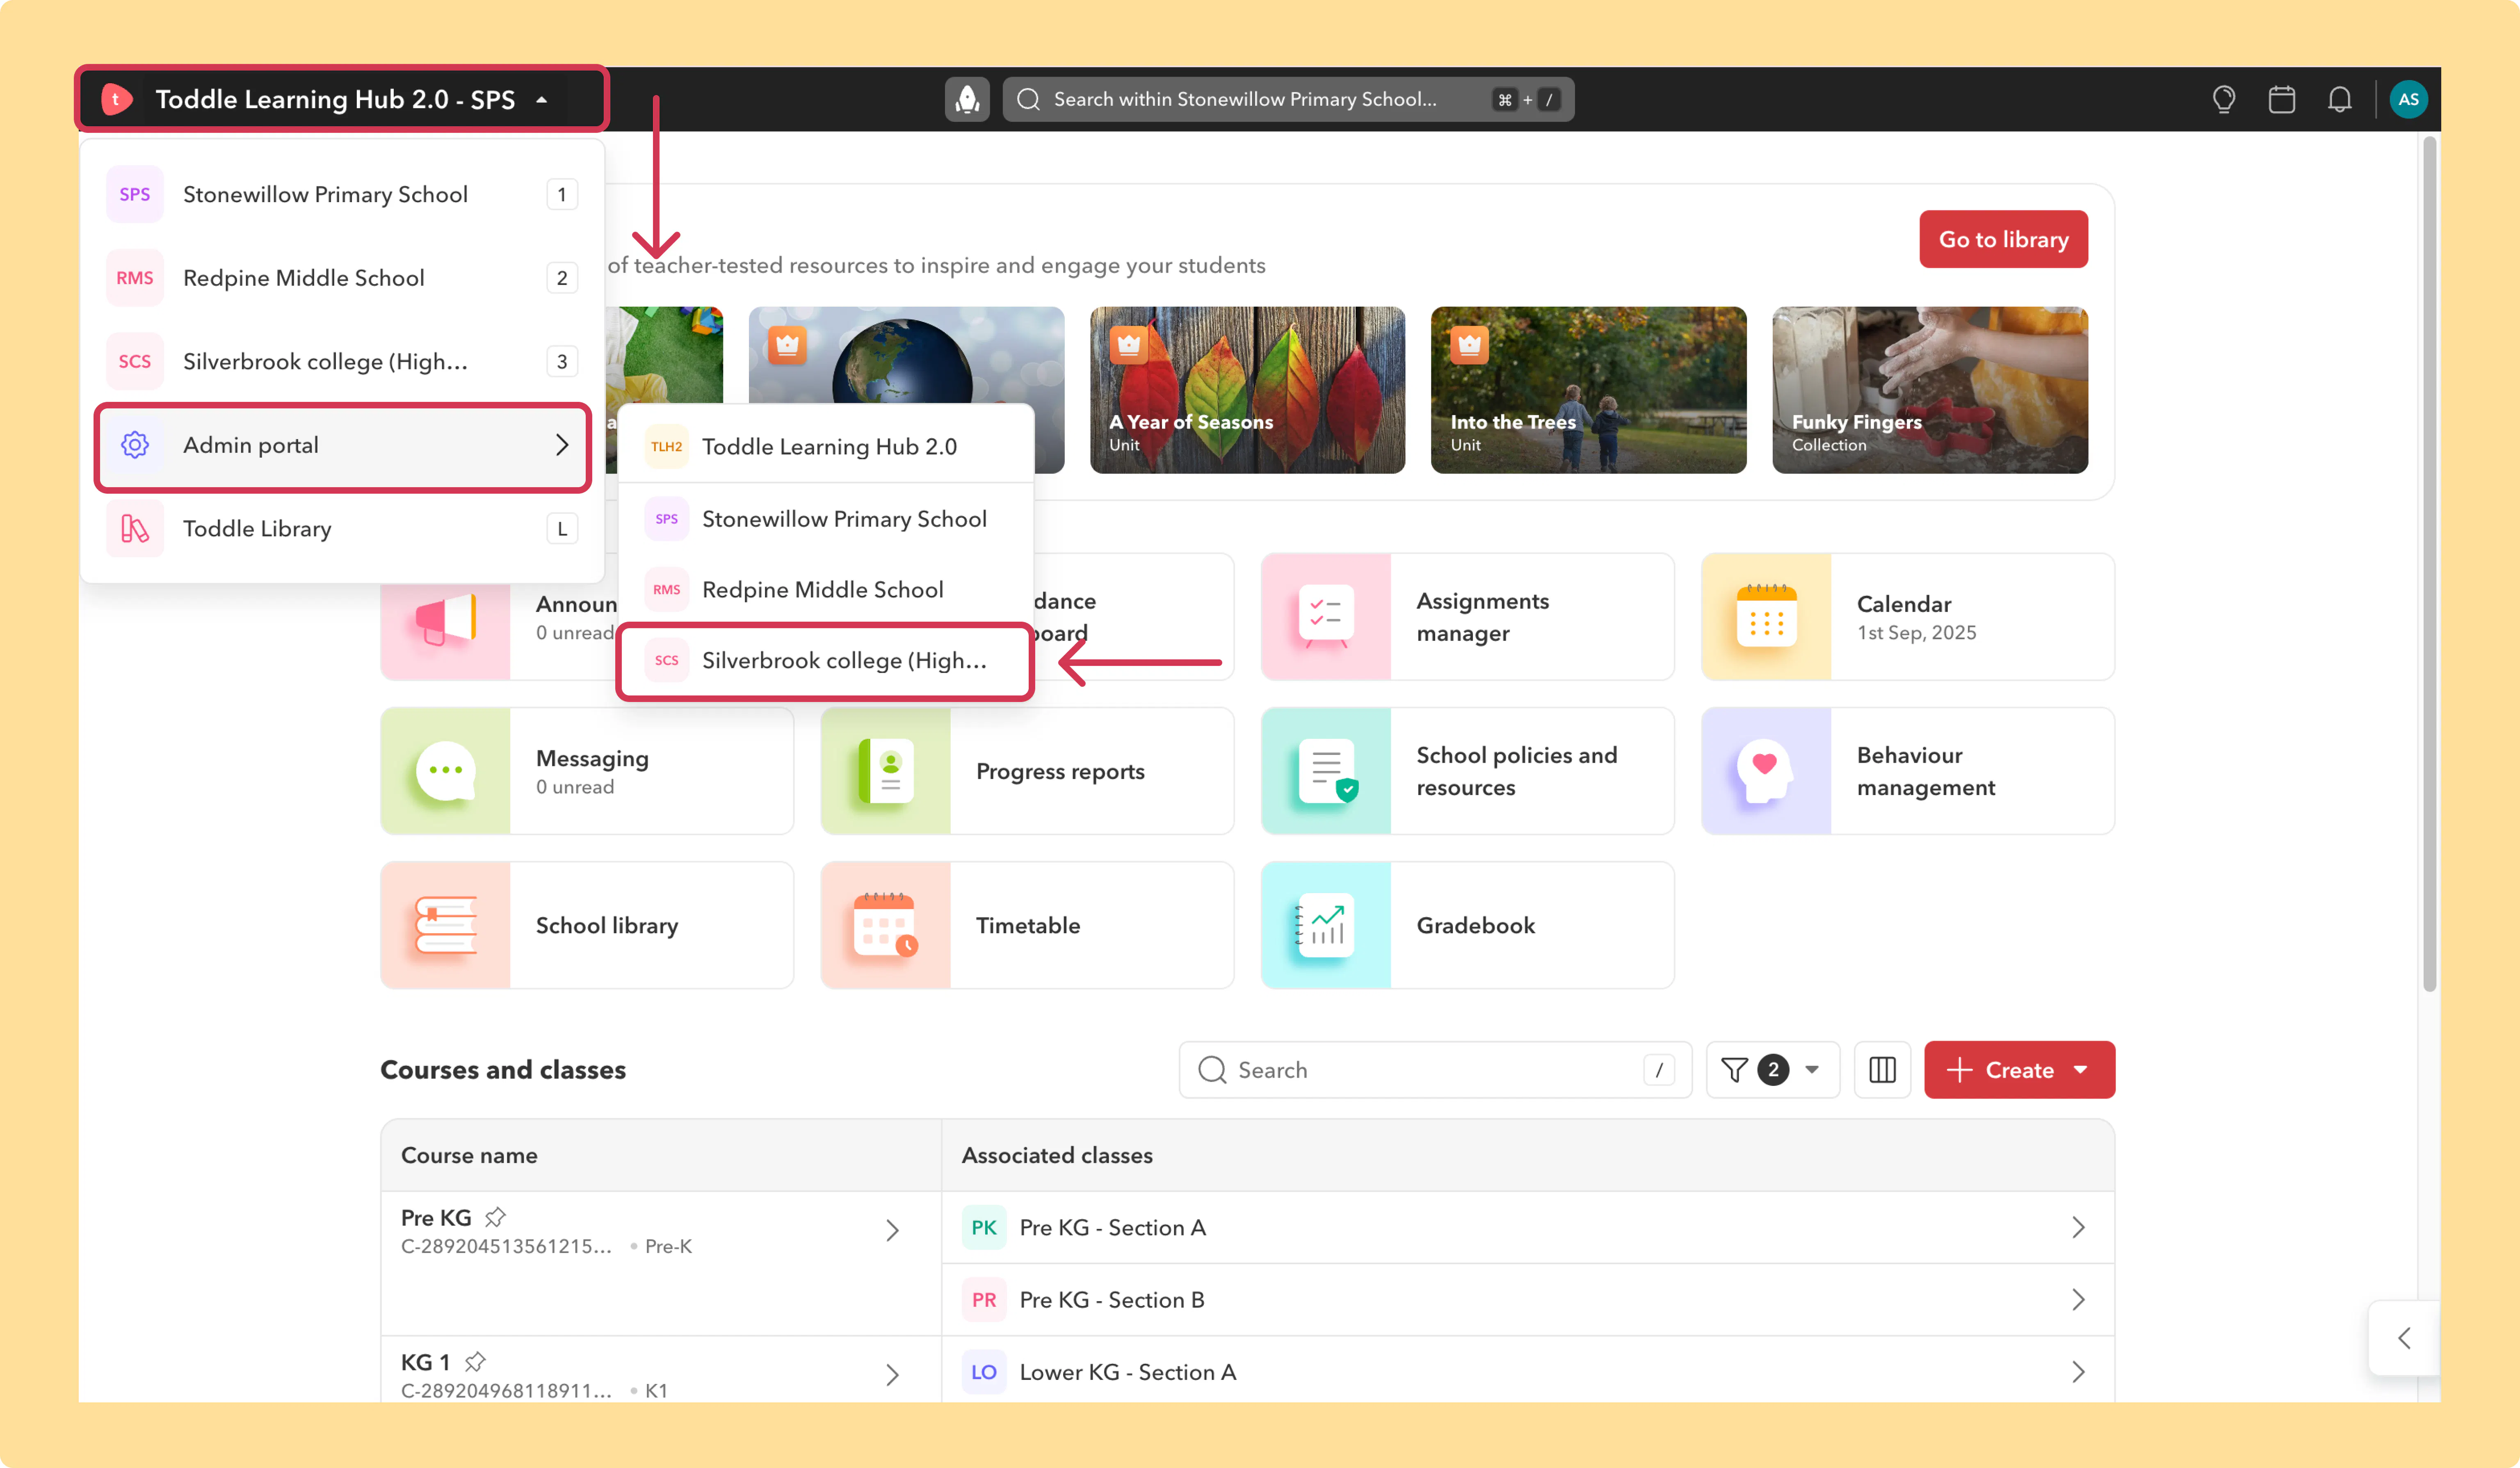Focus the Stonewillow Primary School search bar

[x=1288, y=99]
